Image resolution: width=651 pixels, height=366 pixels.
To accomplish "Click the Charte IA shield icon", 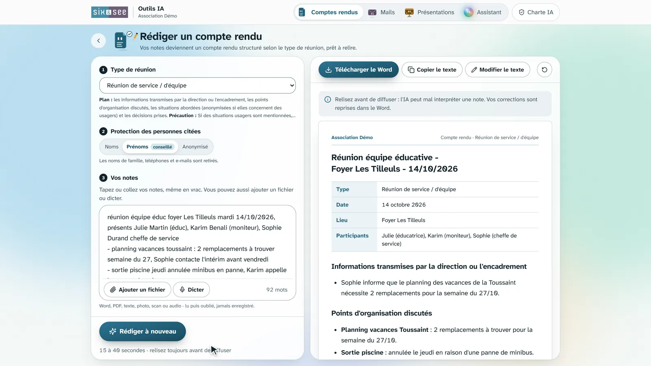I will coord(522,12).
